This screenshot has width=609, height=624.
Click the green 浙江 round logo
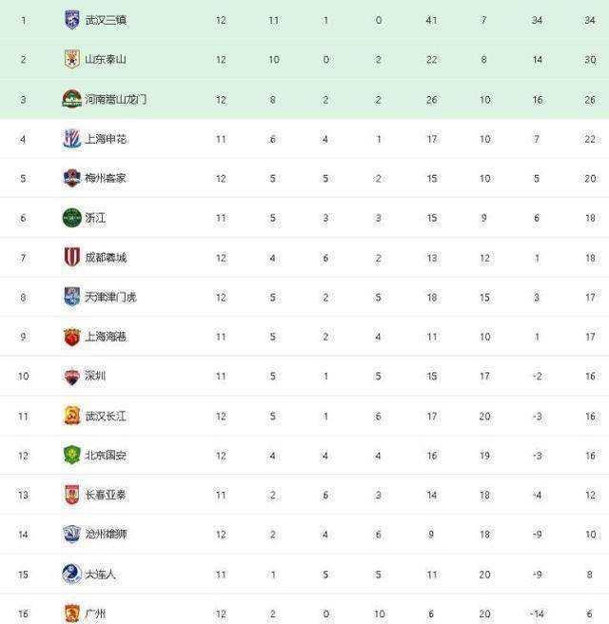click(x=72, y=218)
